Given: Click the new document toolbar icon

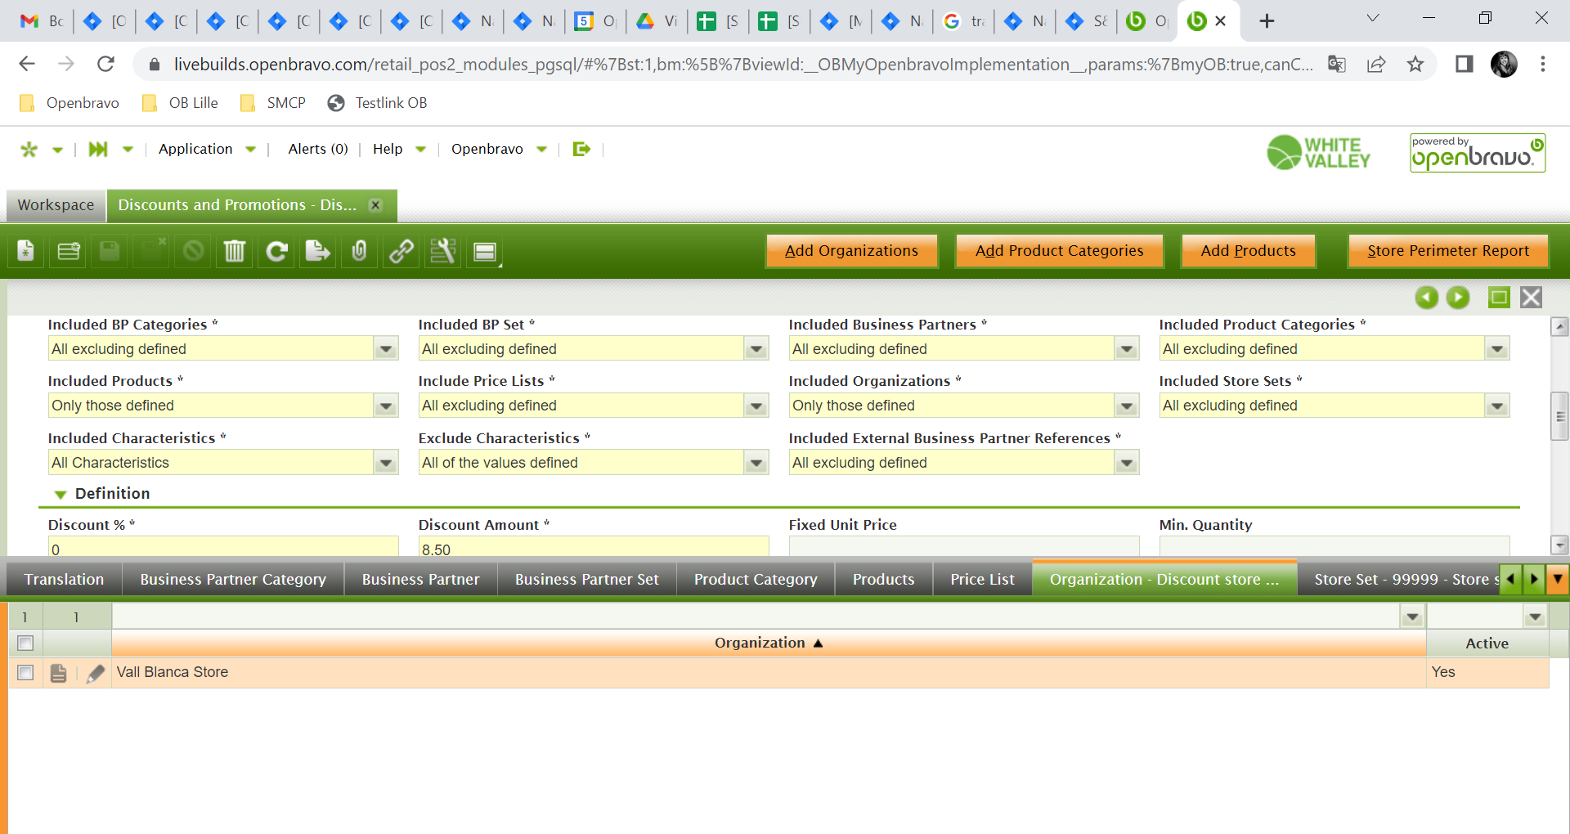Looking at the screenshot, I should pos(26,251).
